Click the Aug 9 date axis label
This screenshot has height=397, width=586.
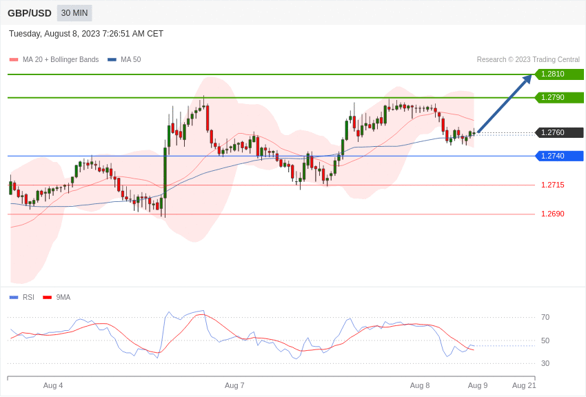478,385
